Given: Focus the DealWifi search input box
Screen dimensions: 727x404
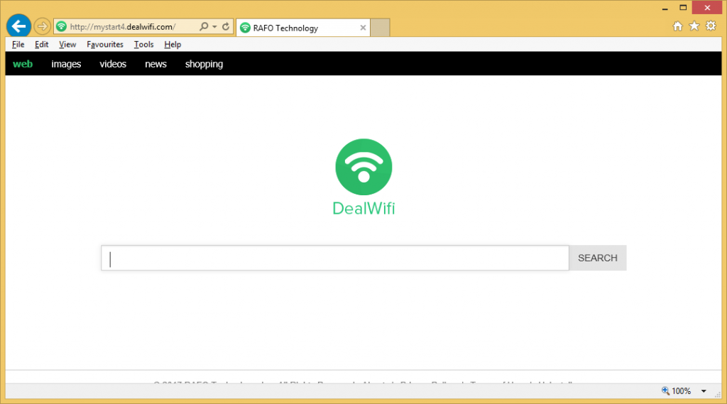Looking at the screenshot, I should [335, 258].
